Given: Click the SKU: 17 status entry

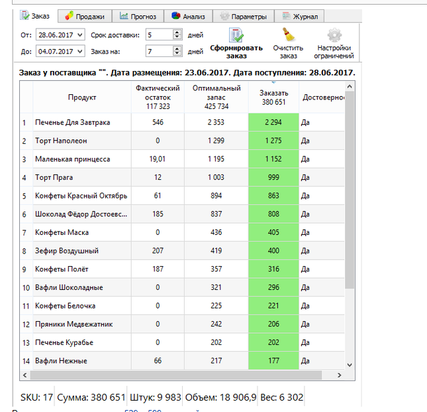Looking at the screenshot, I should tap(37, 397).
